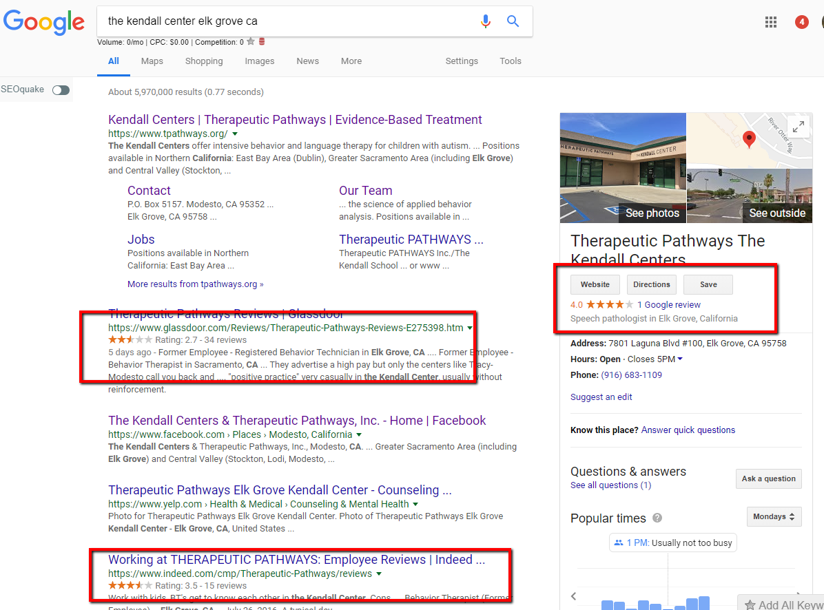The width and height of the screenshot is (824, 610).
Task: Open the Contact sitelink
Action: [149, 191]
